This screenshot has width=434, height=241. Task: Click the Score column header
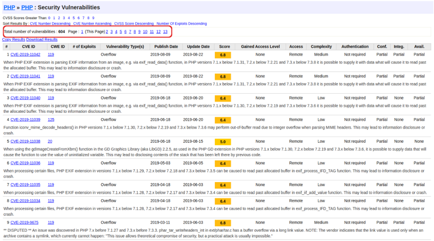[x=225, y=47]
